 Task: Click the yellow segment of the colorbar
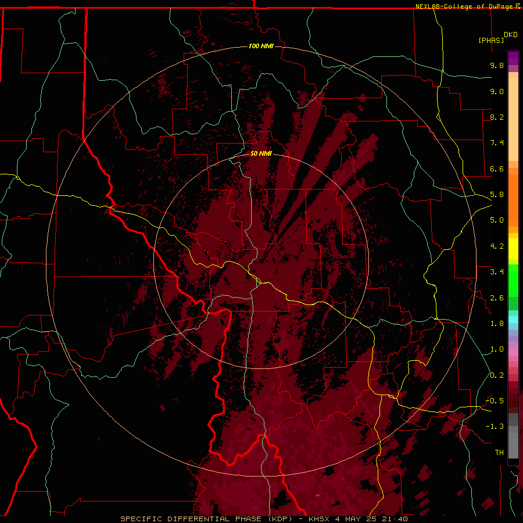point(513,249)
